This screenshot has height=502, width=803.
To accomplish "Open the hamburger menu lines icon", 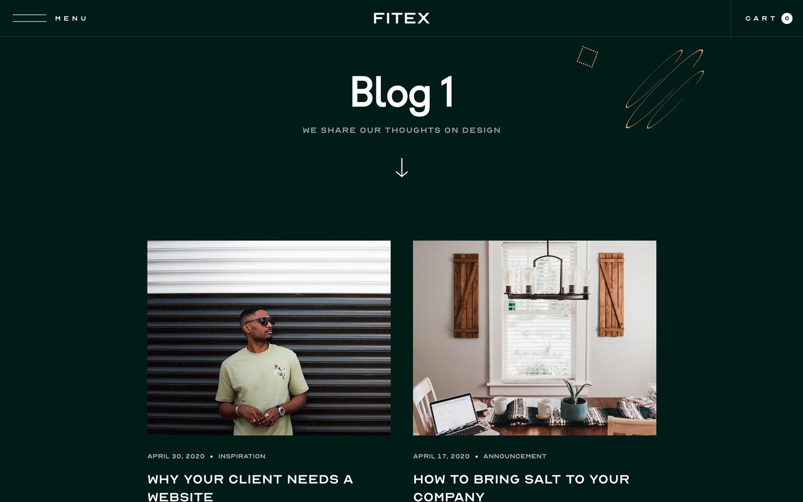I will pyautogui.click(x=30, y=18).
